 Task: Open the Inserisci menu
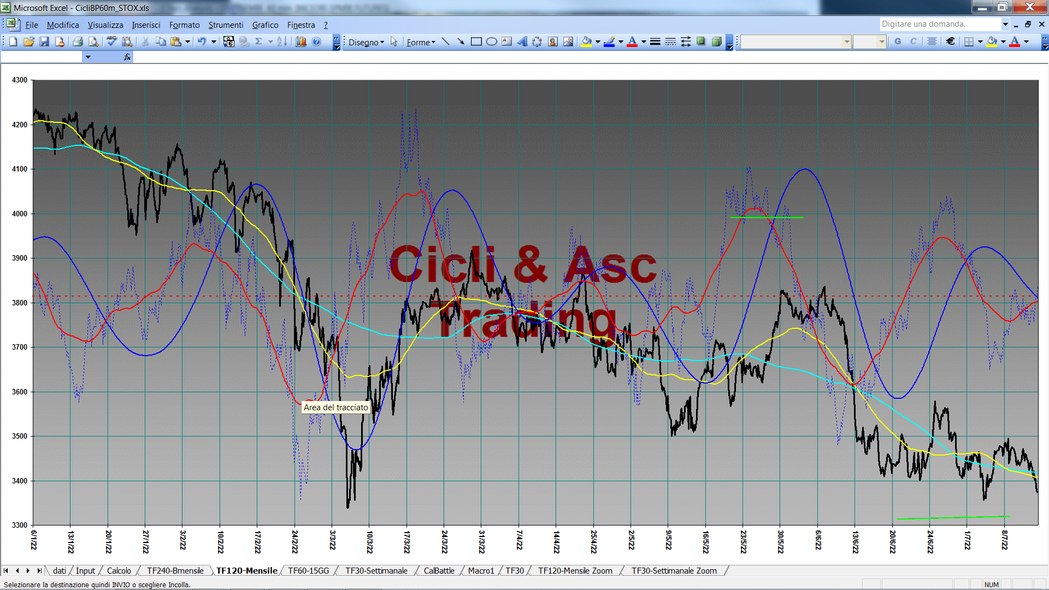(x=146, y=25)
